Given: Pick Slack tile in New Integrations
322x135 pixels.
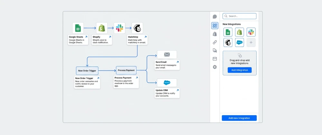Looking at the screenshot, I should click(x=251, y=32).
